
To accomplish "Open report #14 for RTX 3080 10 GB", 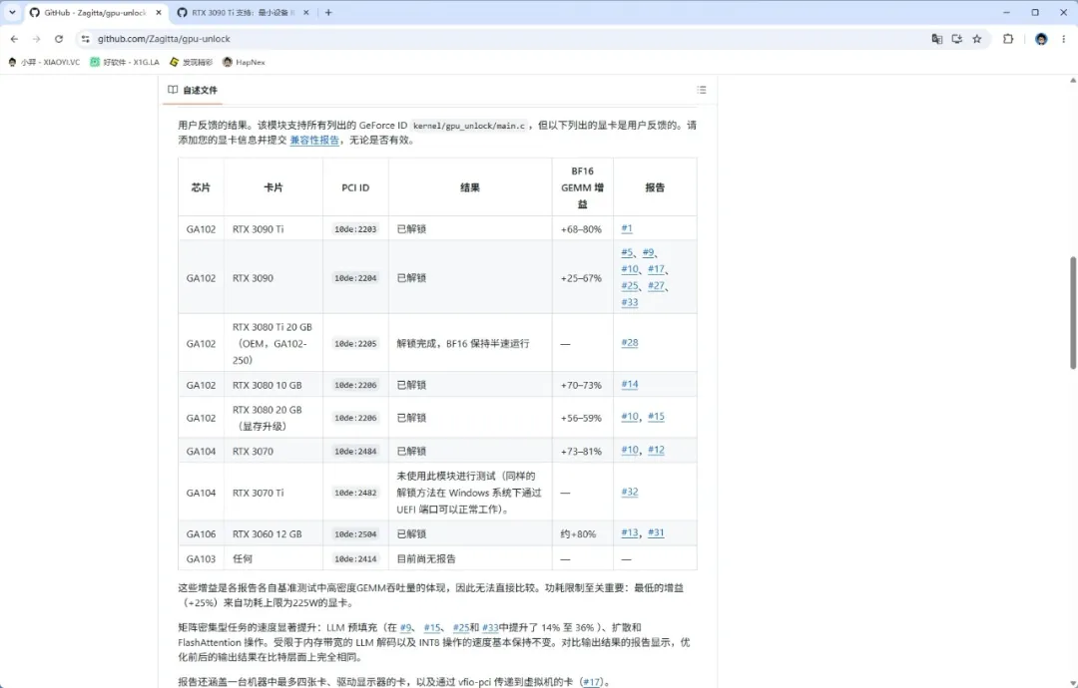I will (629, 385).
